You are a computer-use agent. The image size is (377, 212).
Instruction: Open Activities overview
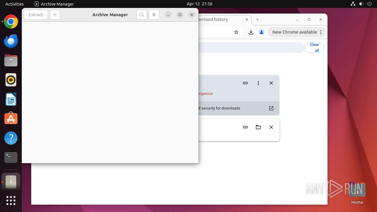tap(14, 4)
